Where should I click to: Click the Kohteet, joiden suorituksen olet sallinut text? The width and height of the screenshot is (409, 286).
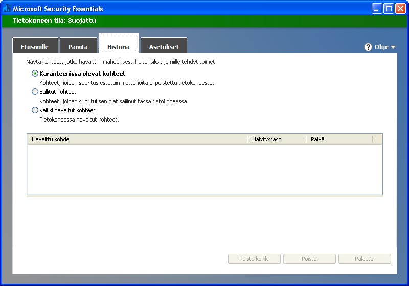pyautogui.click(x=114, y=101)
